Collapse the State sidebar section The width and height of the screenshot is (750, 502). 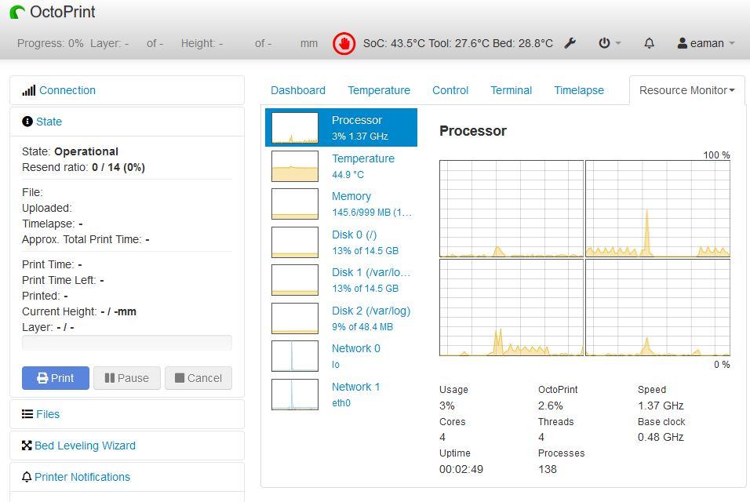click(x=42, y=122)
